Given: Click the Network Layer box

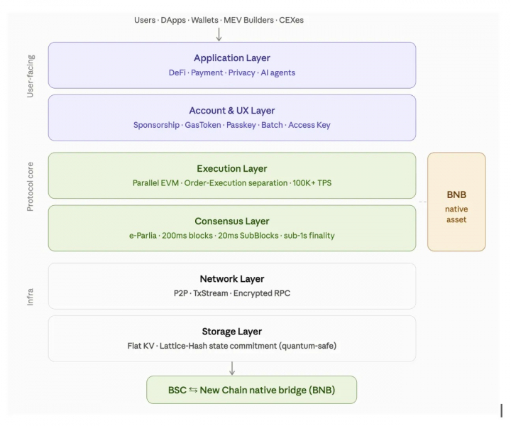Looking at the screenshot, I should point(232,286).
